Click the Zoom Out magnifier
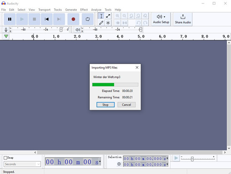 (124, 16)
